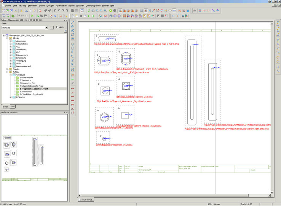Switch to the Liste tab
Viewport: 281px width, 206px height.
[13, 107]
